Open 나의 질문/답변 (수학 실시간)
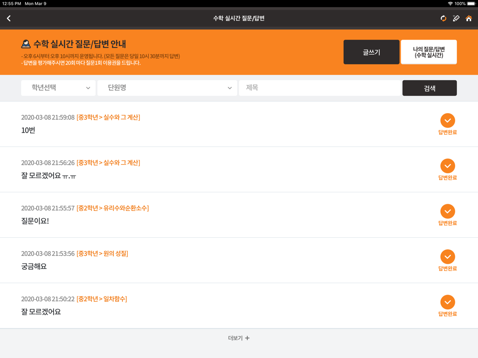This screenshot has height=358, width=478. (429, 52)
